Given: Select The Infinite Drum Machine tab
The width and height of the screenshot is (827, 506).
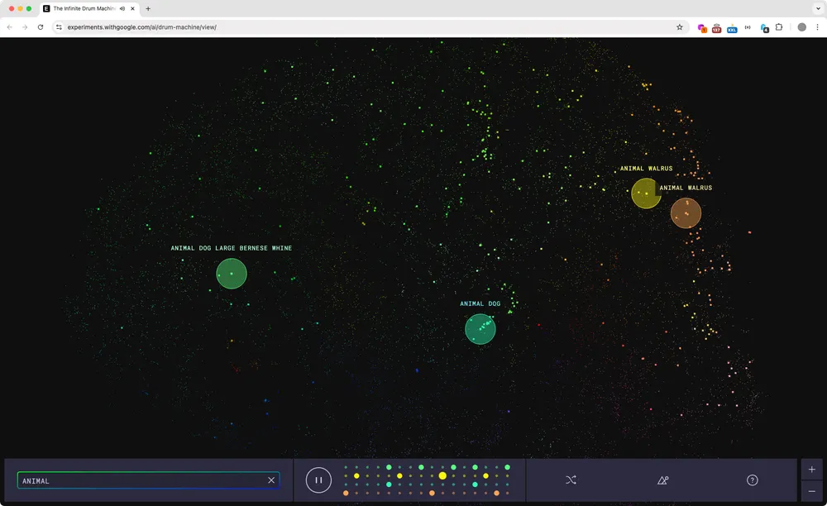Looking at the screenshot, I should coord(89,9).
